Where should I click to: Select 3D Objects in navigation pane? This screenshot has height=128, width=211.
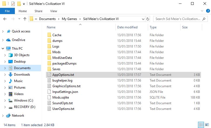coord(22,55)
